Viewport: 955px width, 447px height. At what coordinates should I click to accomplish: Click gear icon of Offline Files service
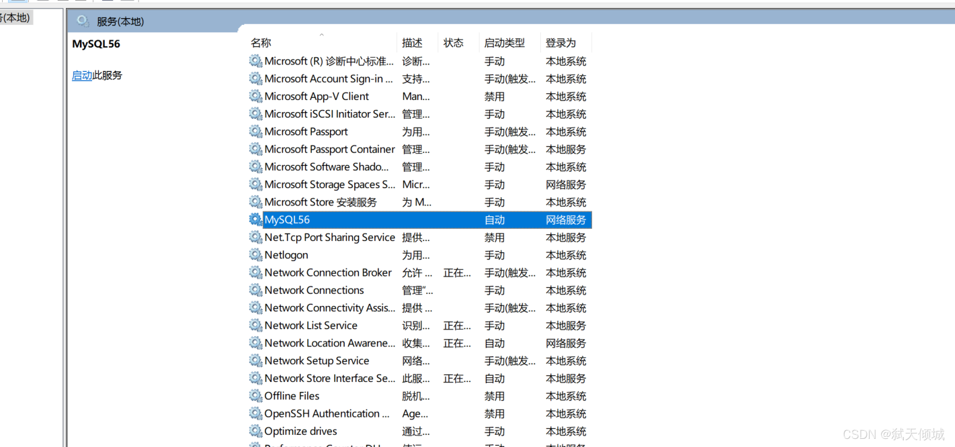[x=255, y=396]
